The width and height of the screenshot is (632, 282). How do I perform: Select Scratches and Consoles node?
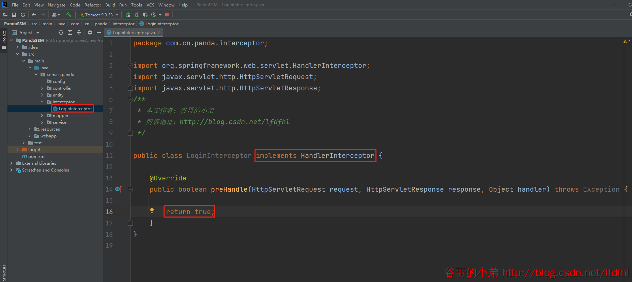click(x=43, y=170)
